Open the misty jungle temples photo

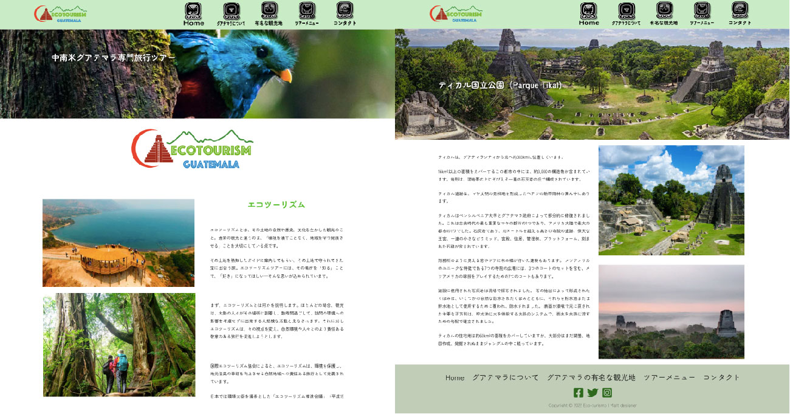(x=671, y=311)
